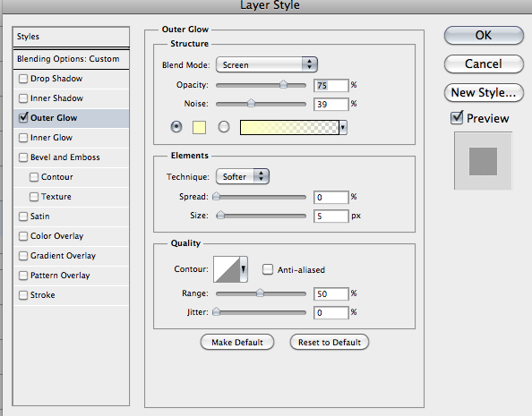Click the Noise percentage input field
This screenshot has height=416, width=532.
[x=331, y=104]
